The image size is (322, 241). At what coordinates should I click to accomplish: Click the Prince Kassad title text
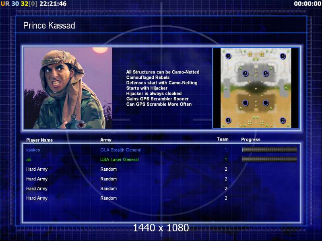point(49,25)
